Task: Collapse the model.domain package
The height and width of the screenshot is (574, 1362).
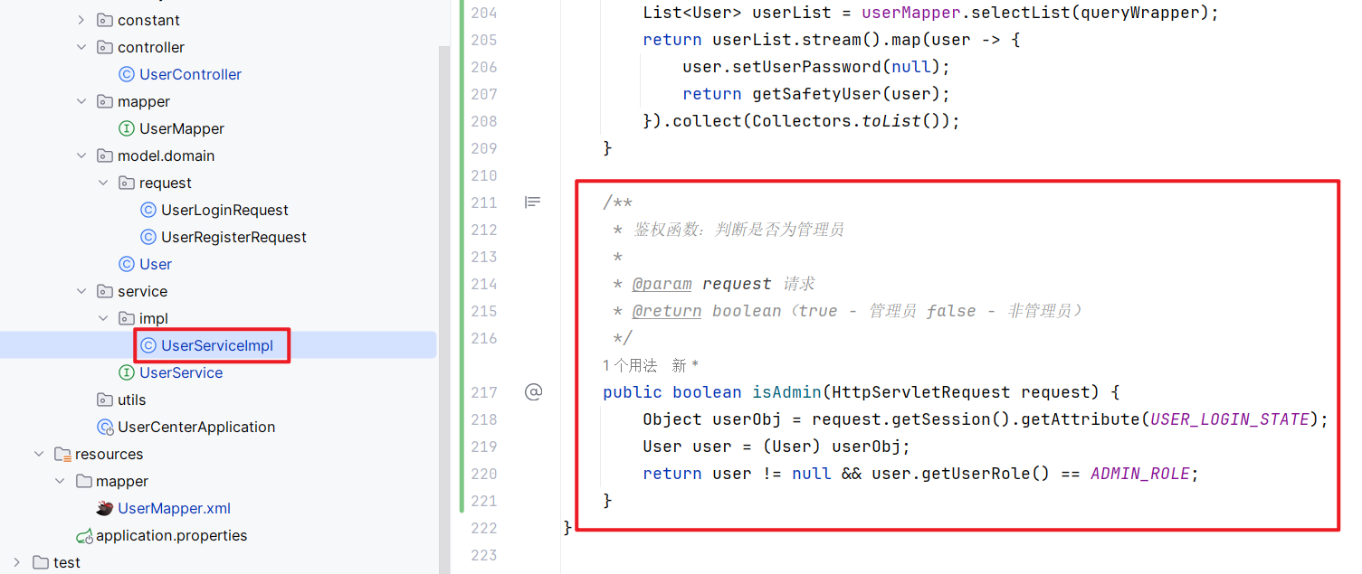Action: [81, 155]
